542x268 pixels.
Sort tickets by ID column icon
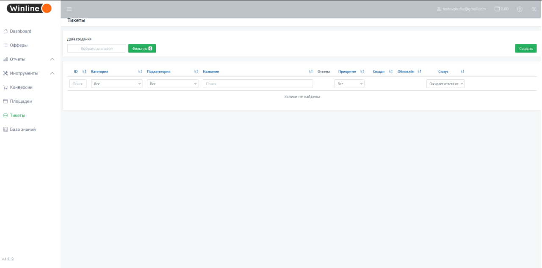click(x=84, y=72)
